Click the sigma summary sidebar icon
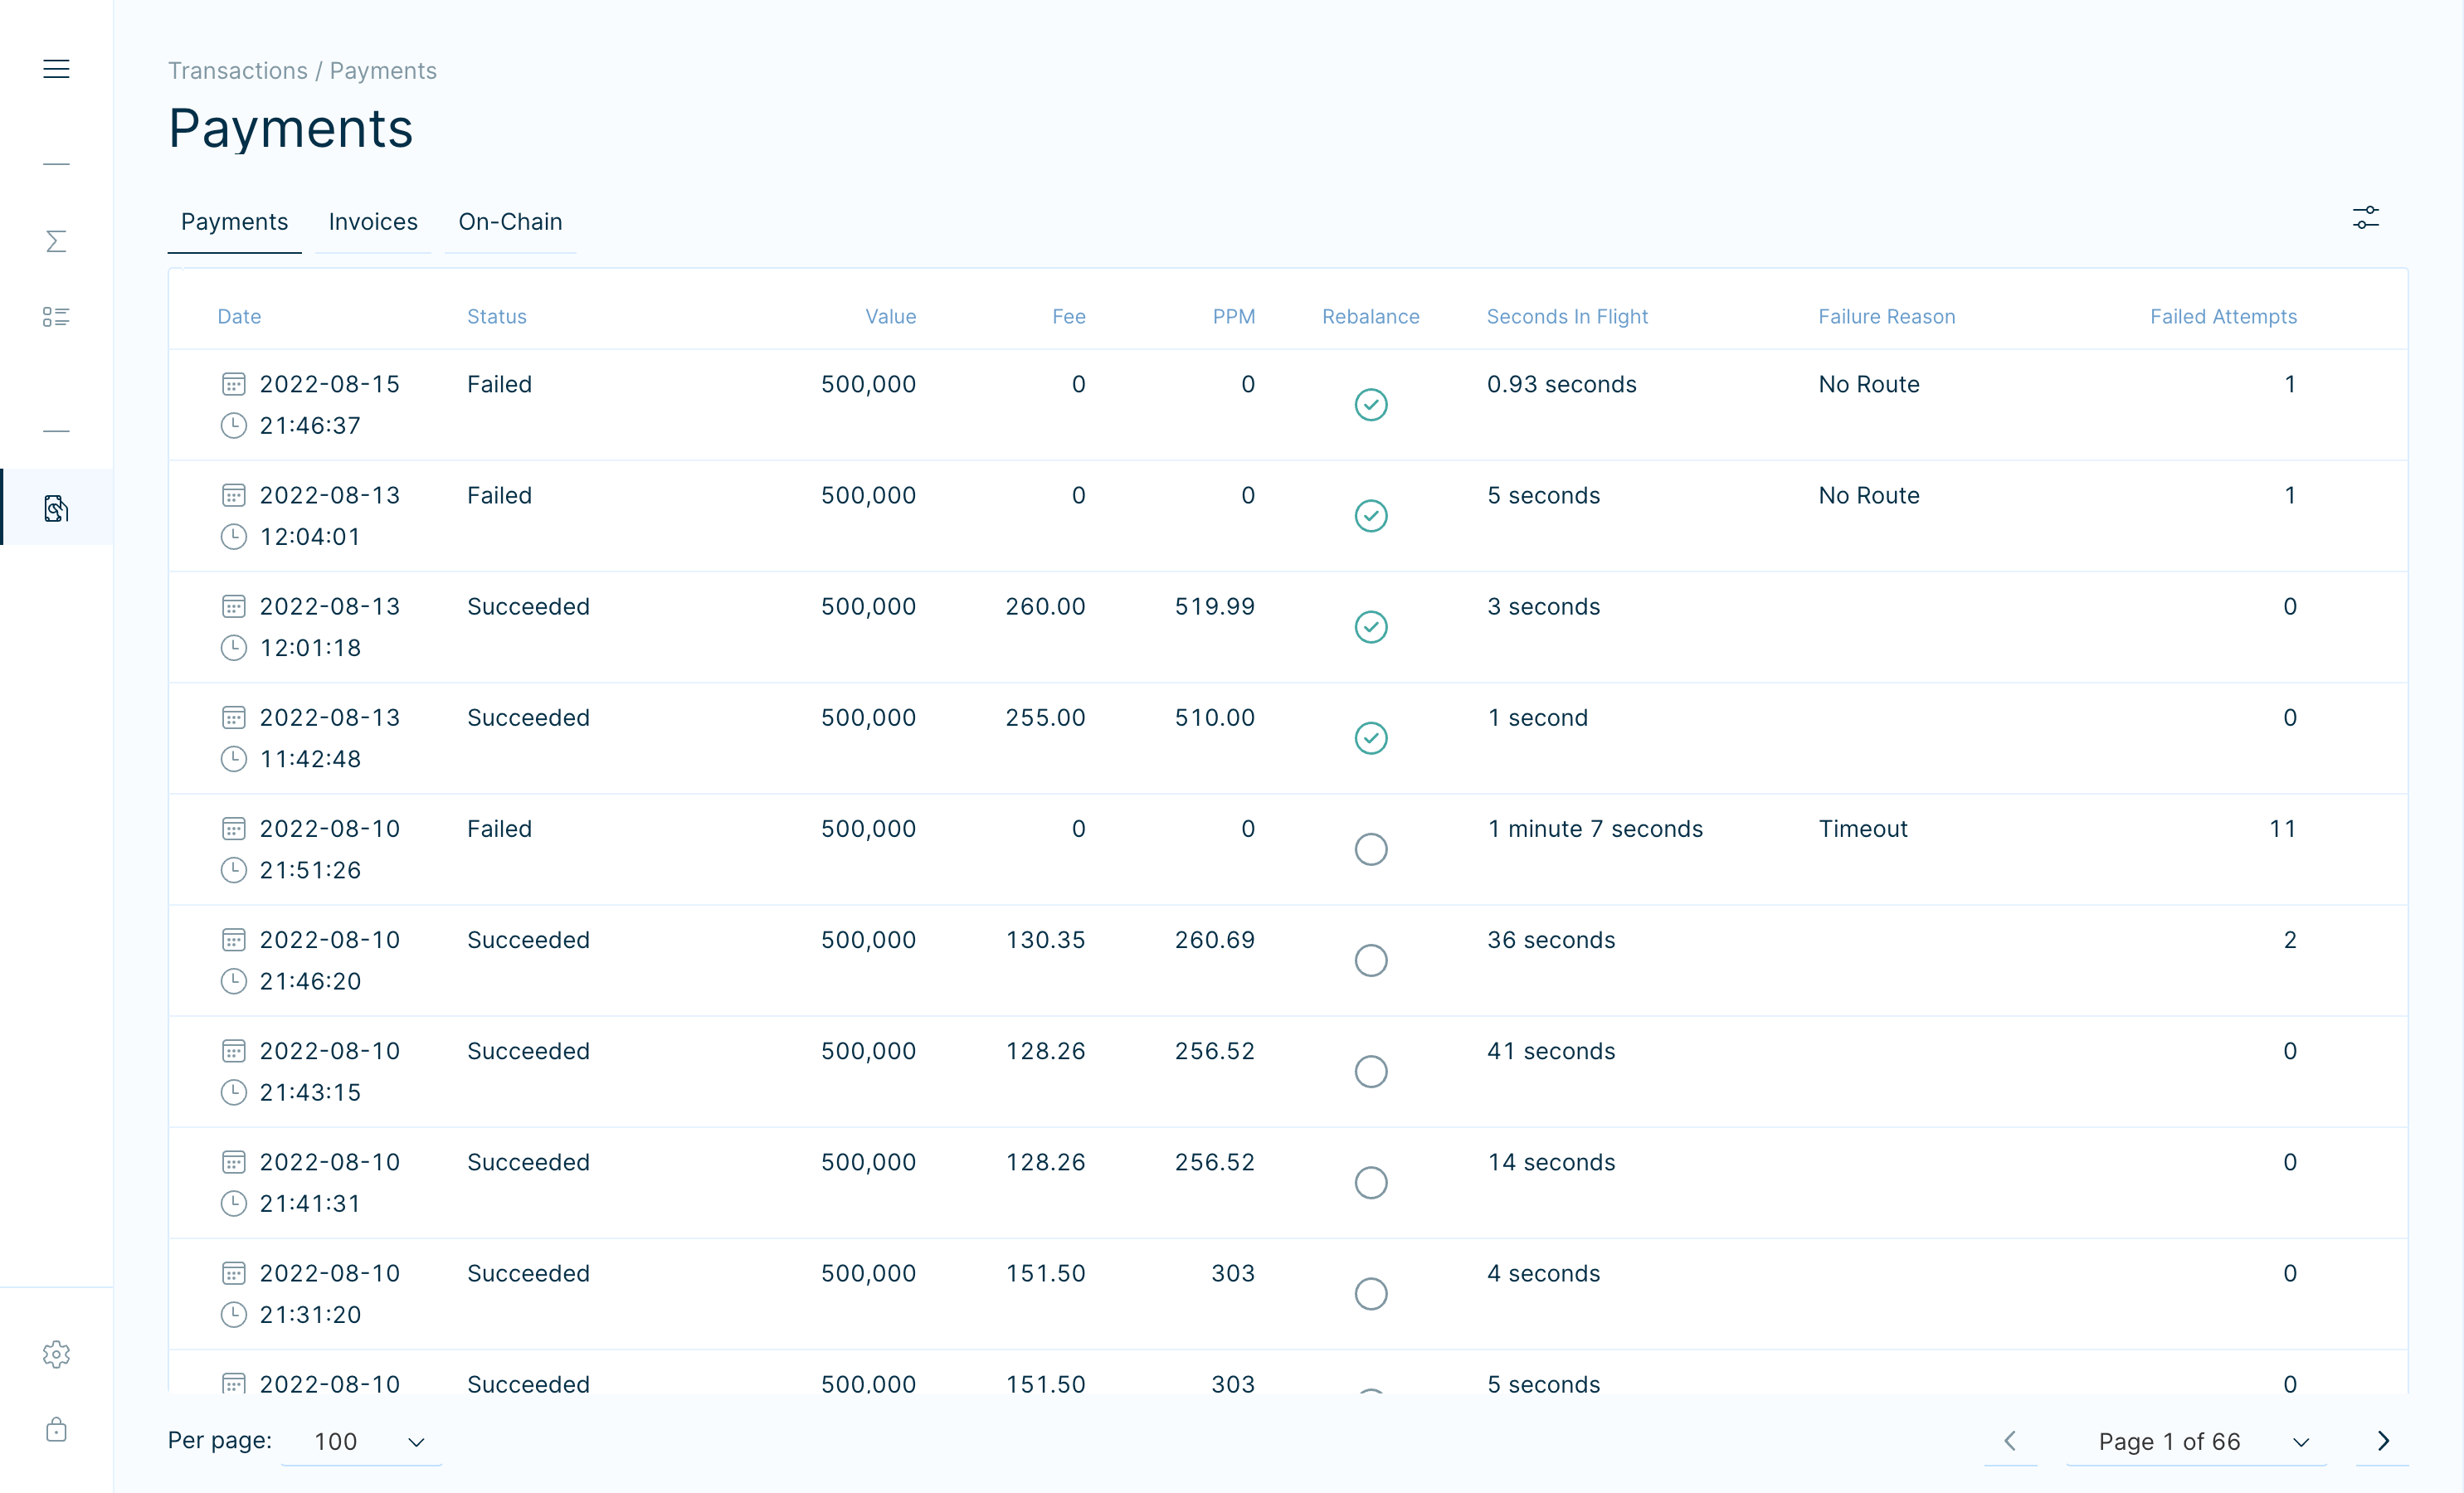The image size is (2464, 1493). (x=56, y=241)
